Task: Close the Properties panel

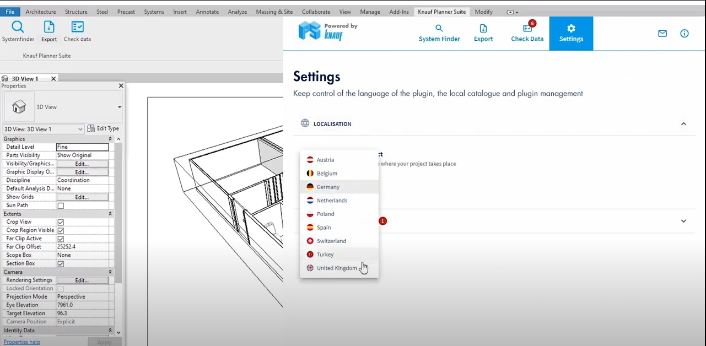Action: click(x=121, y=86)
